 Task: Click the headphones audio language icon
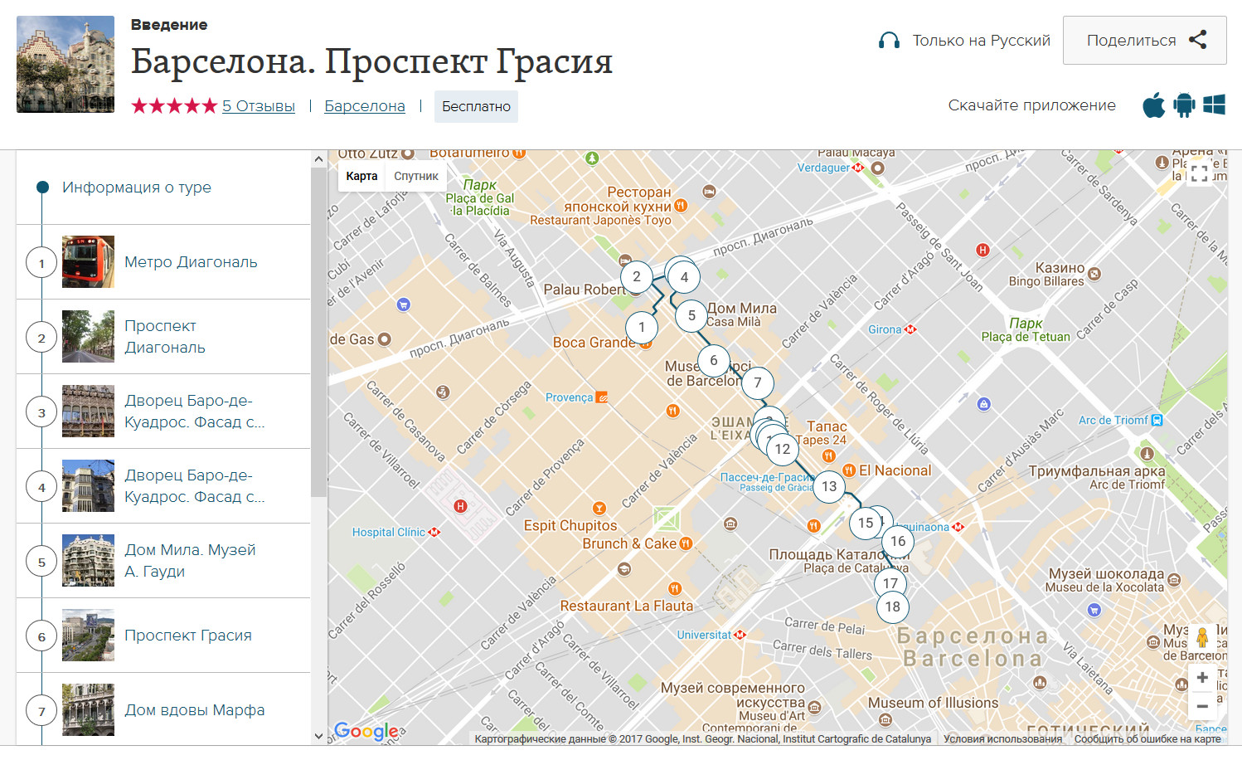tap(889, 41)
